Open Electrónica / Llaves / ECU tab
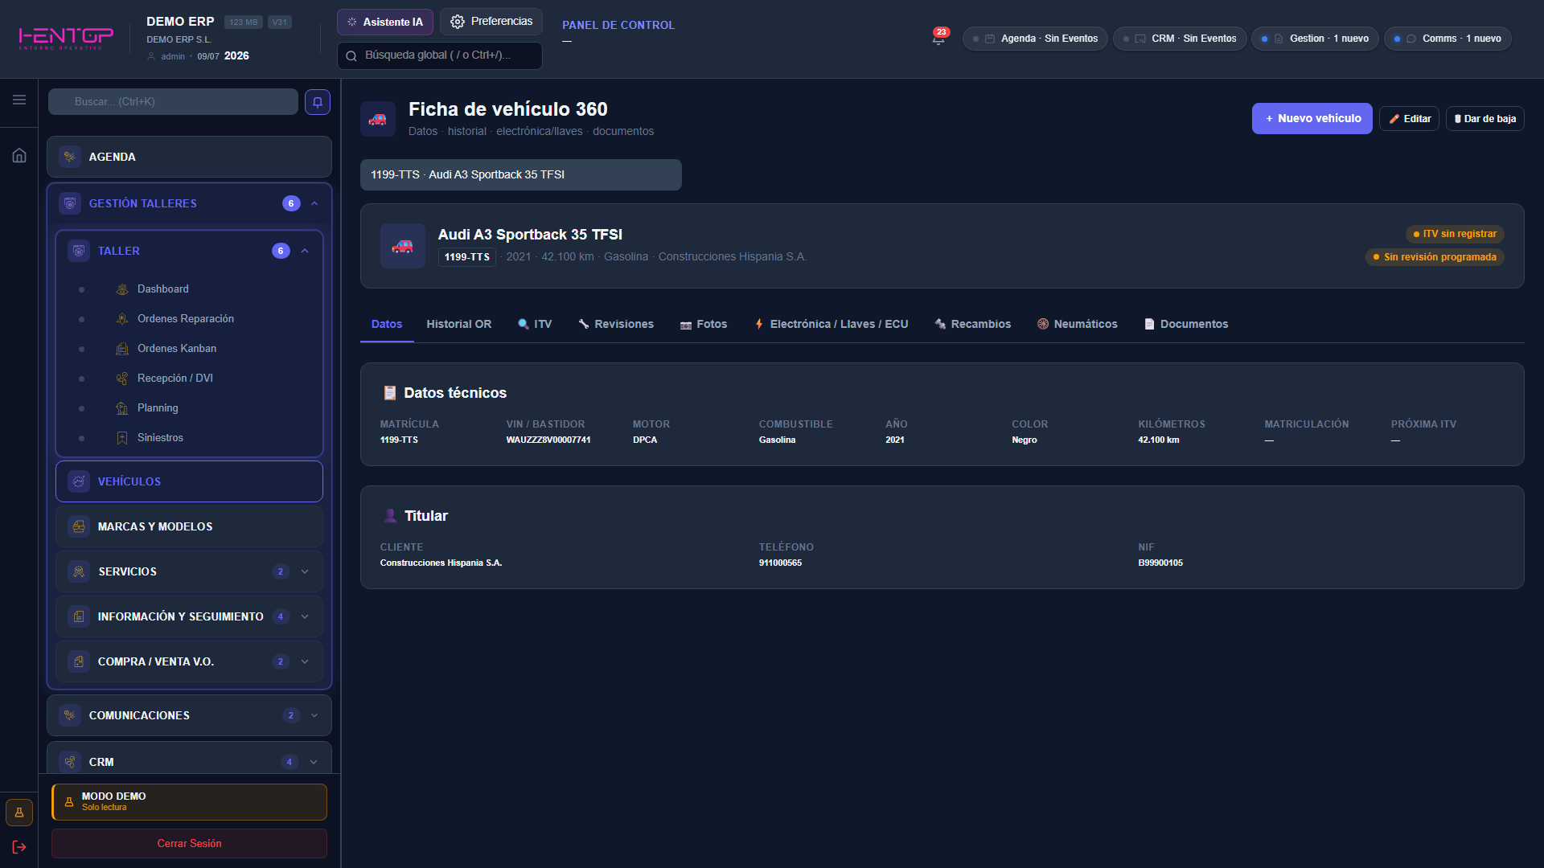 tap(832, 325)
